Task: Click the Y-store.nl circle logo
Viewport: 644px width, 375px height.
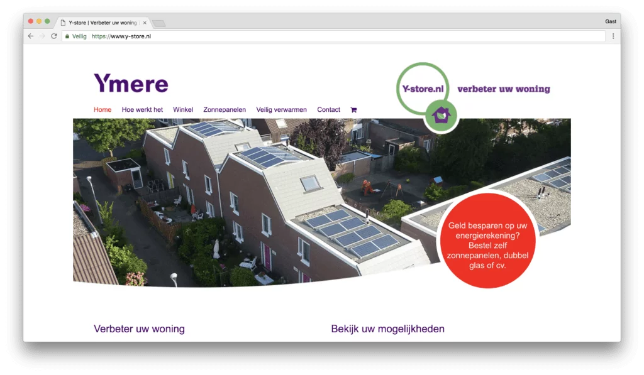Action: [423, 89]
